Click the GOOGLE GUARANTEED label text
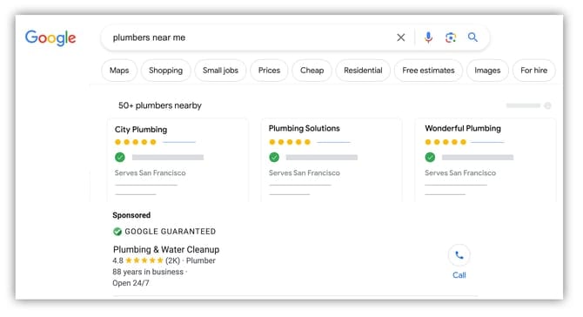The width and height of the screenshot is (583, 317). [x=171, y=232]
